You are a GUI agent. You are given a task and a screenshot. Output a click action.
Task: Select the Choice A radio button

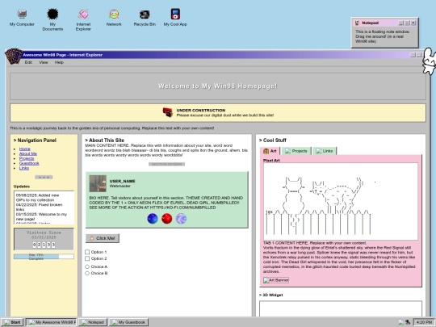click(x=87, y=266)
